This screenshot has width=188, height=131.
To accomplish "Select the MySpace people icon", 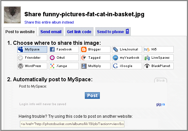I will 21,49.
